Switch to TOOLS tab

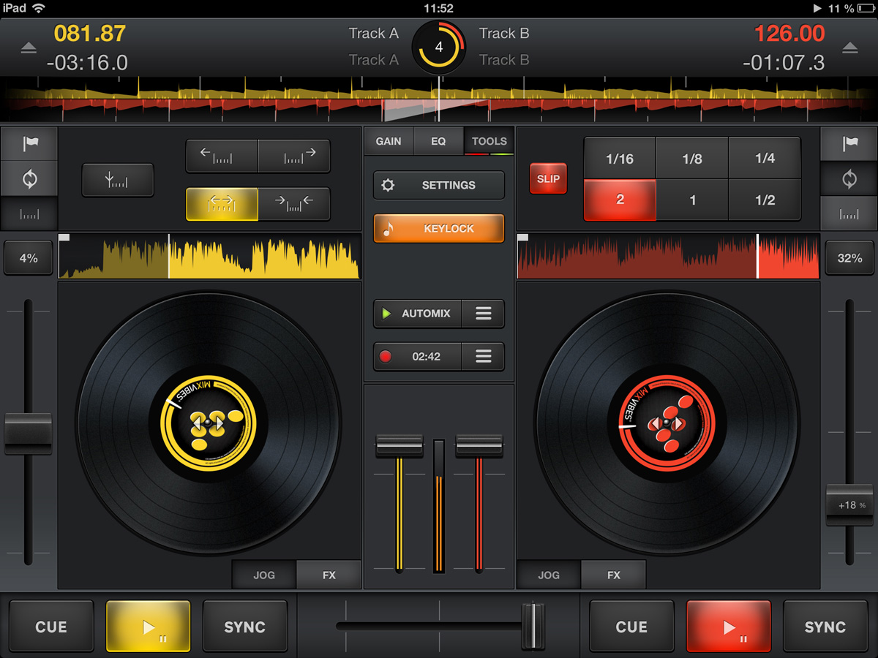pos(489,141)
